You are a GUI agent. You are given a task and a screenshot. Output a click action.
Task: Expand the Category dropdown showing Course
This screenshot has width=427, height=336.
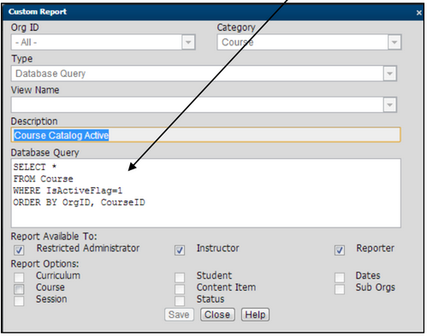coord(394,43)
